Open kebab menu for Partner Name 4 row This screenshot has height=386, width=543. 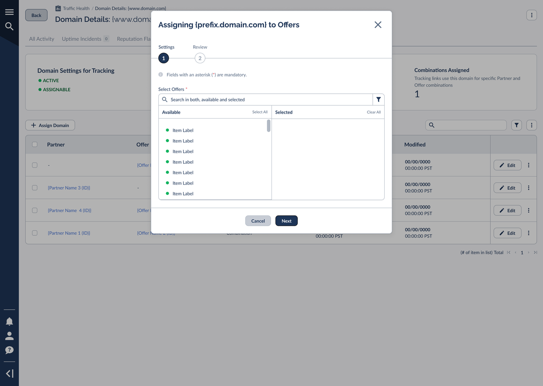529,210
